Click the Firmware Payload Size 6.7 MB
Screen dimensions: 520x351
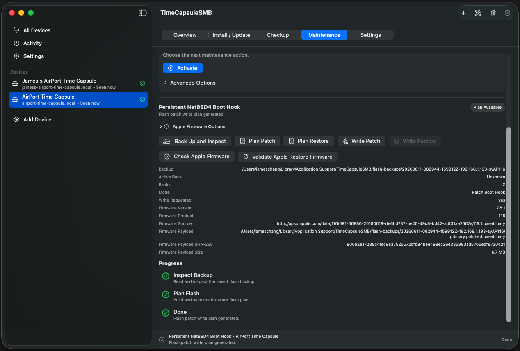(x=498, y=252)
